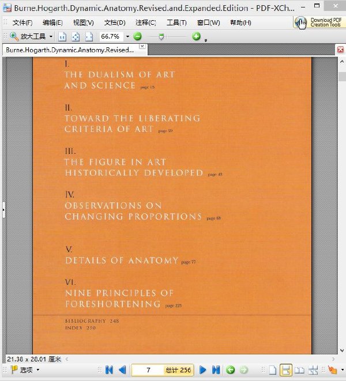Click the orange tool icon in status bar
Screen dimensions: 346x381
point(332,370)
